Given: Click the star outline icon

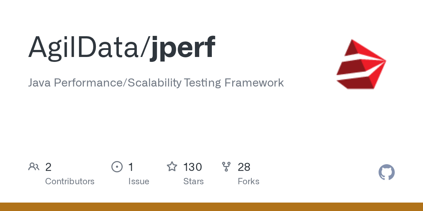Looking at the screenshot, I should pyautogui.click(x=172, y=167).
